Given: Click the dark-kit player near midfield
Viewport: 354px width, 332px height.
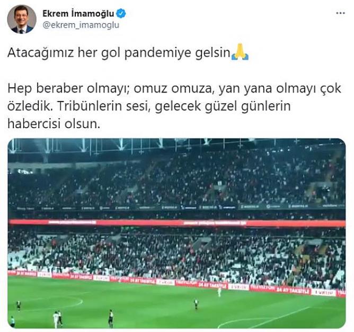Looking at the screenshot, I should point(196,303).
